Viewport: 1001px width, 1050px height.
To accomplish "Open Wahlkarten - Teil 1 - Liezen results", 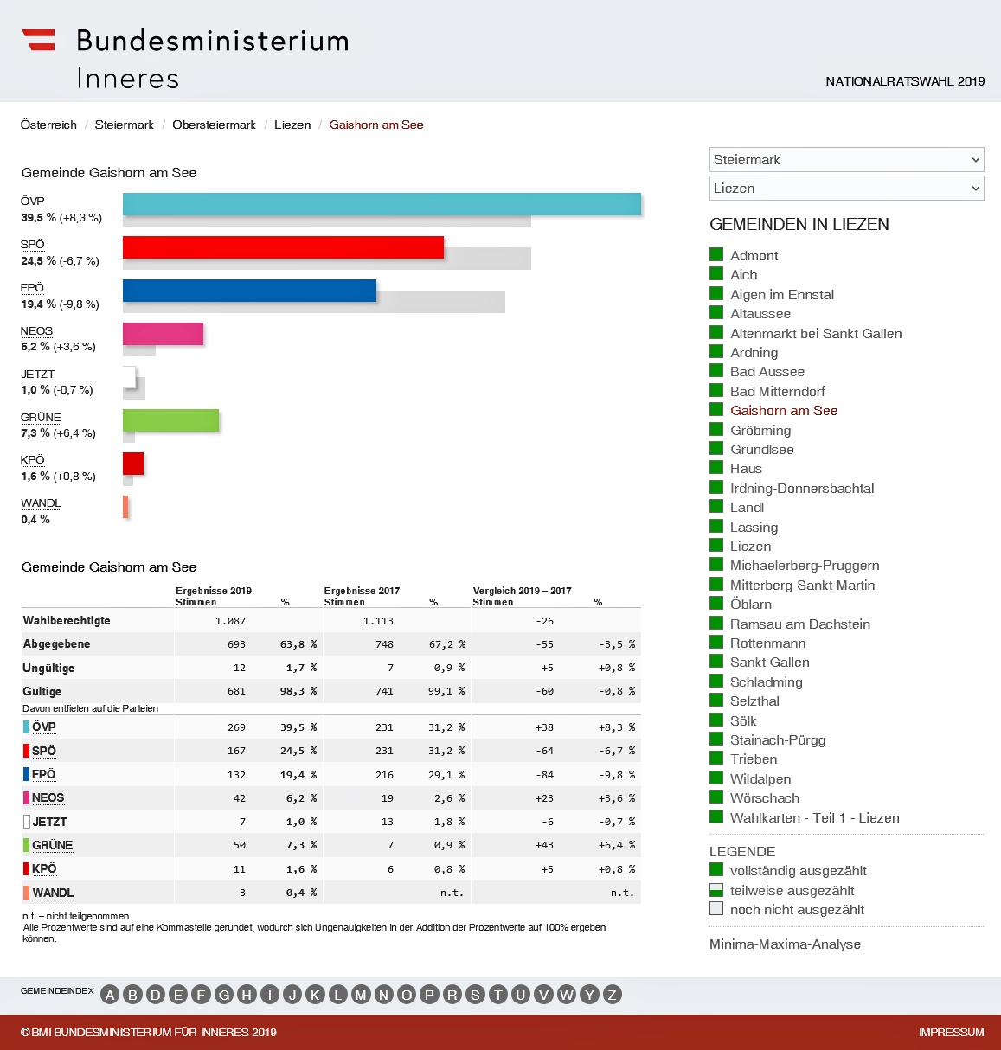I will tap(814, 818).
